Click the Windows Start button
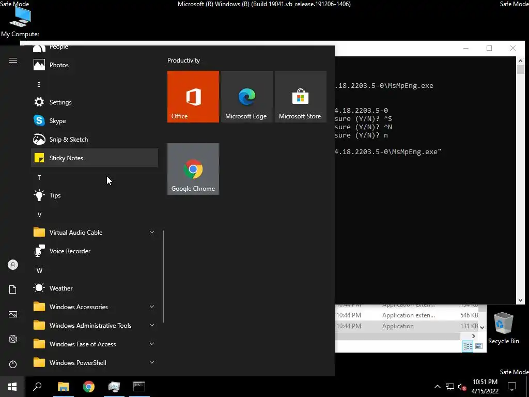529x397 pixels. 12,387
